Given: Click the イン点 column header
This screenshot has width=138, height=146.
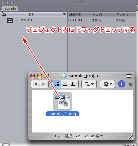Looking at the screenshot, I should 103,15.
